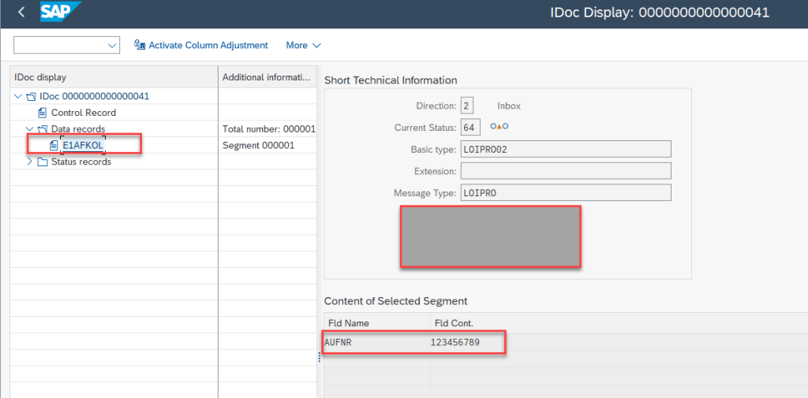Select the E1AFKOL segment label
Viewport: 808px width, 398px height.
pos(83,145)
